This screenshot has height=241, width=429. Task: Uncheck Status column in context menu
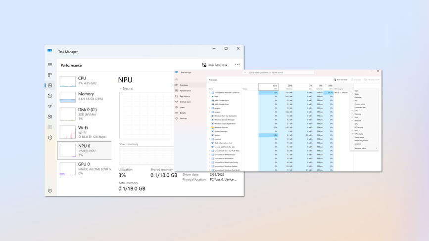tap(364, 94)
